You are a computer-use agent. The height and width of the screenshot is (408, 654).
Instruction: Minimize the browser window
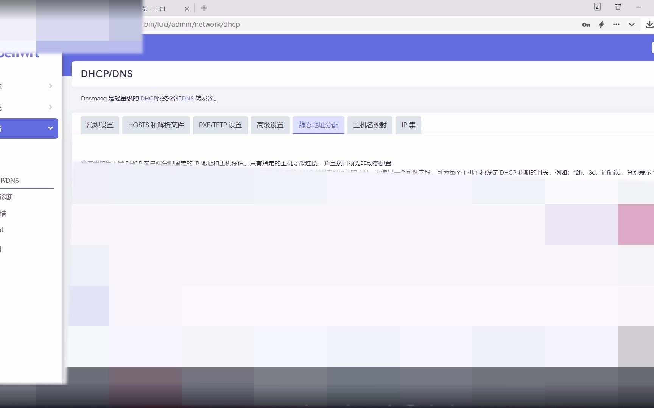click(638, 7)
